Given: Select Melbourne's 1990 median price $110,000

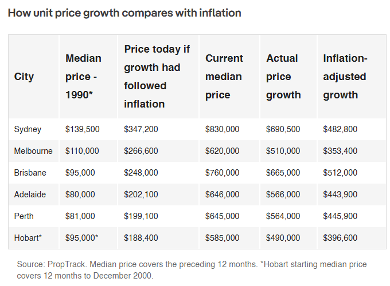Looking at the screenshot, I should (x=82, y=151).
